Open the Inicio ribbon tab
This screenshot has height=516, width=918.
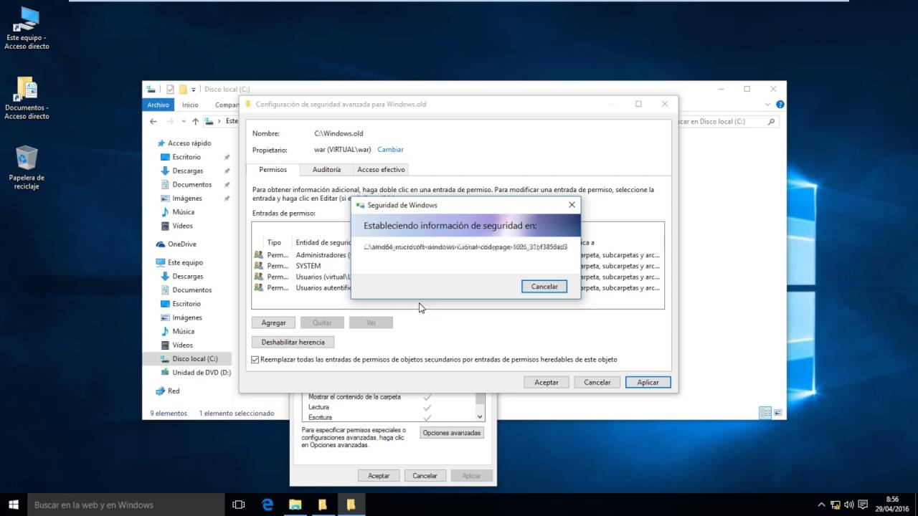tap(190, 105)
